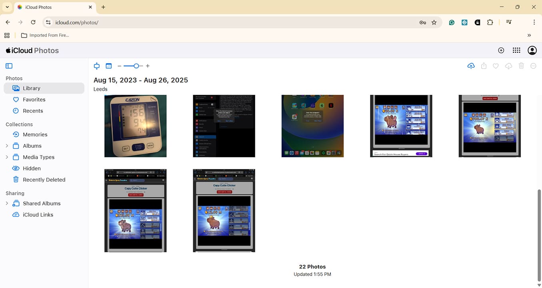
Task: Click the favorite heart icon in toolbar
Action: 496,66
